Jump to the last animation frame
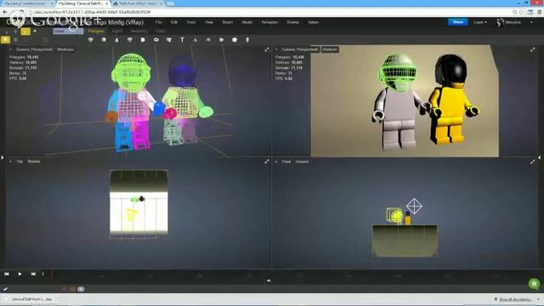544x306 pixels. click(x=33, y=274)
